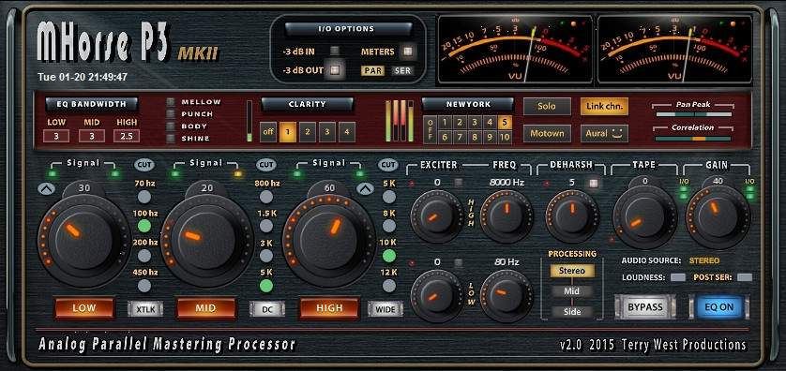
Task: Select the 8 K high frequency
Action: click(x=389, y=227)
